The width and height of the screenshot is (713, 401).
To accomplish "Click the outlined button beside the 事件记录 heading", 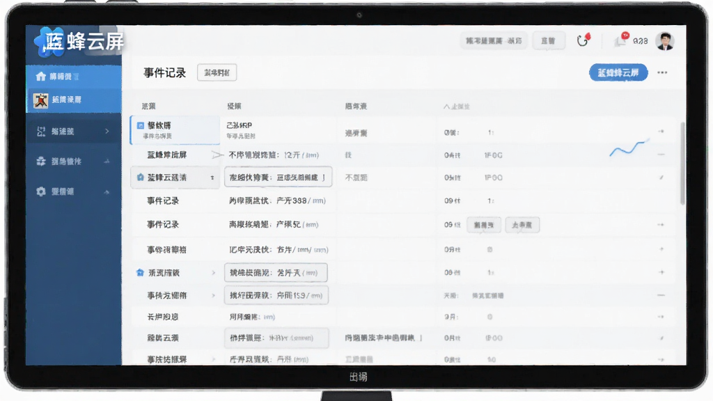I will pos(217,72).
